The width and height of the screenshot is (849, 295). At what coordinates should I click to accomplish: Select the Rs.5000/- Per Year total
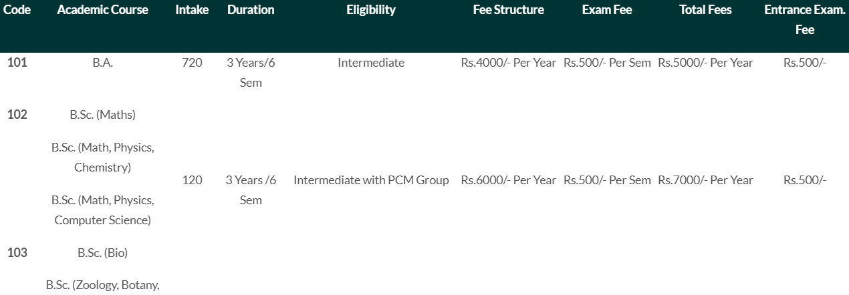(705, 63)
